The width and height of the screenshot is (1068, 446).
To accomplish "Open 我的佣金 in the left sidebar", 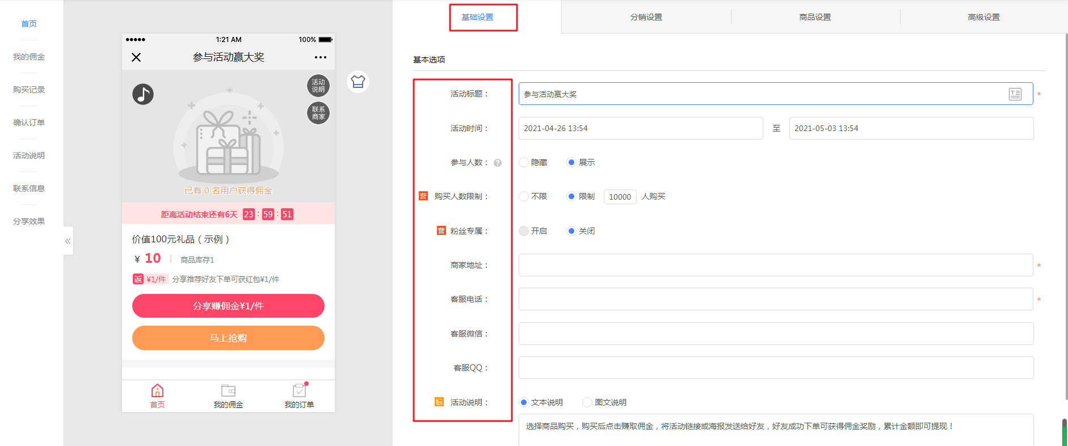I will 29,57.
